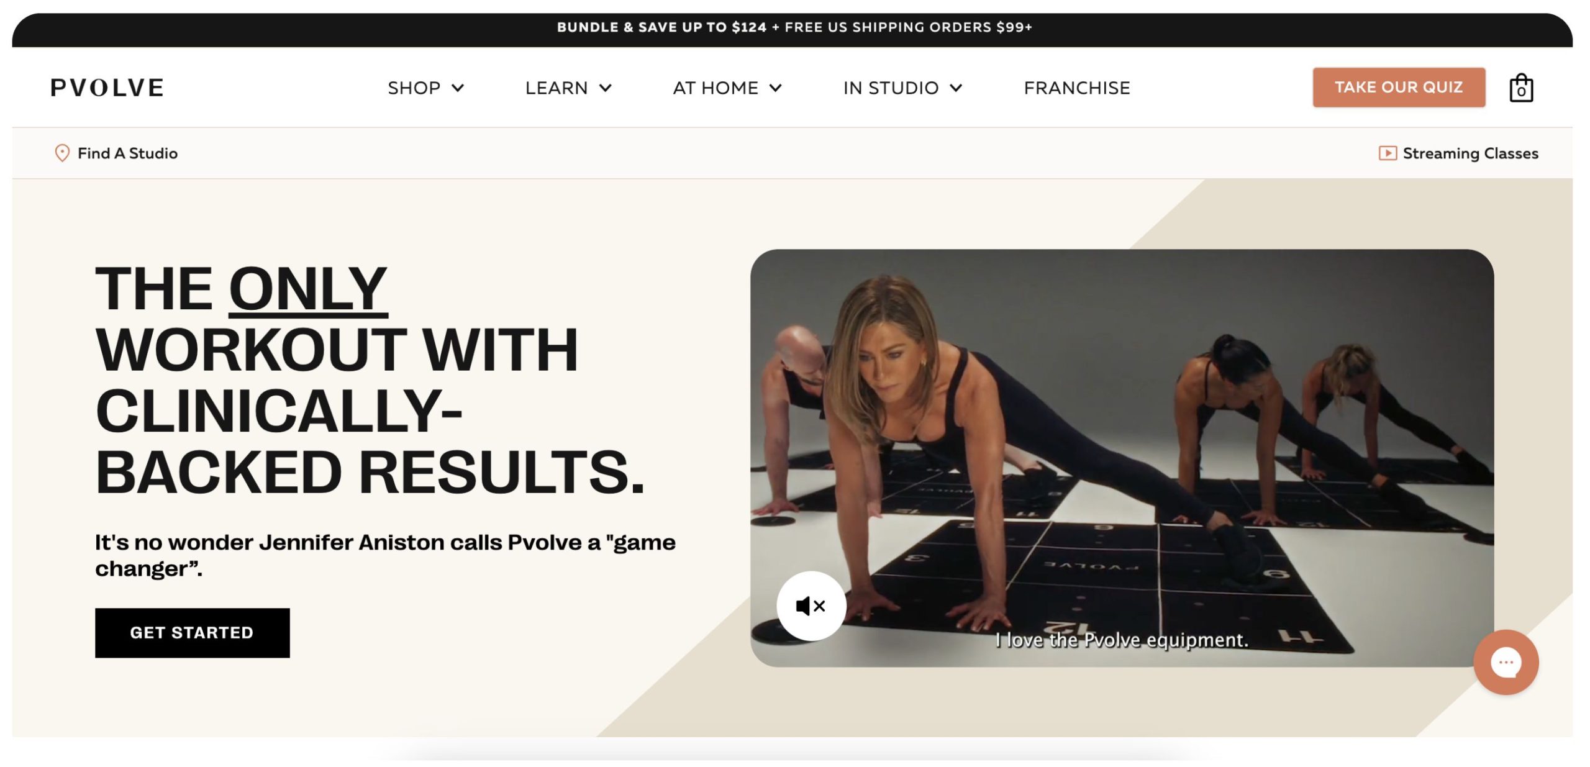The height and width of the screenshot is (767, 1590).
Task: Click the Get Started button
Action: coord(192,632)
